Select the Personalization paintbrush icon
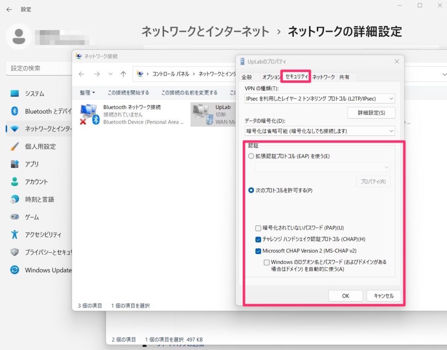Screen dimensions: 447x350 tap(15, 147)
